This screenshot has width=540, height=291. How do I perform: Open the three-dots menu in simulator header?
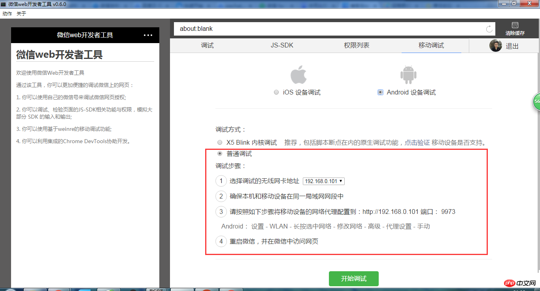point(148,35)
